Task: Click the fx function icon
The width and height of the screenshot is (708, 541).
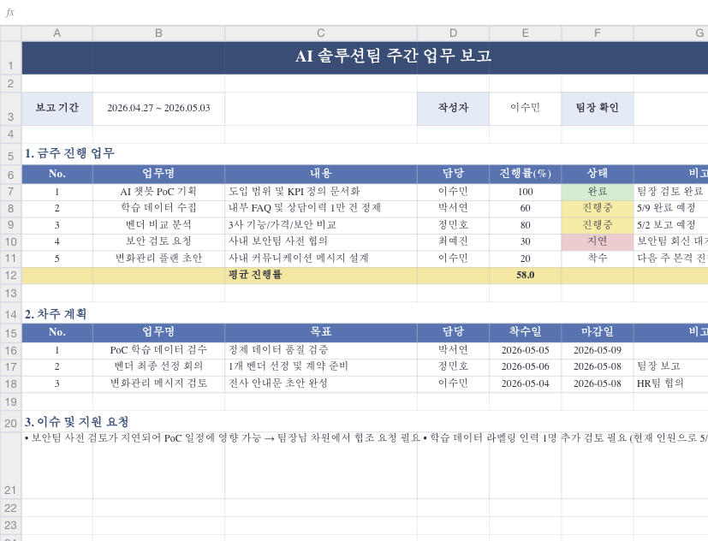Action: pos(10,13)
